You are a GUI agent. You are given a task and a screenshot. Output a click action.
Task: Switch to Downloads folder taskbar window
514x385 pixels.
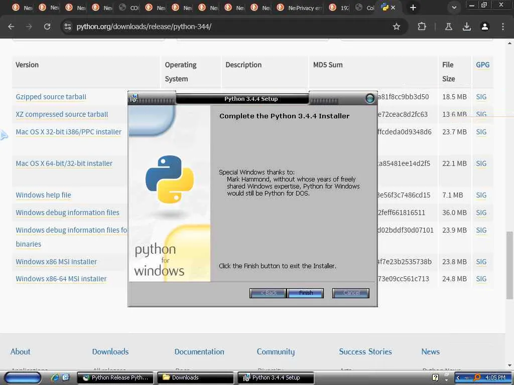pos(196,378)
